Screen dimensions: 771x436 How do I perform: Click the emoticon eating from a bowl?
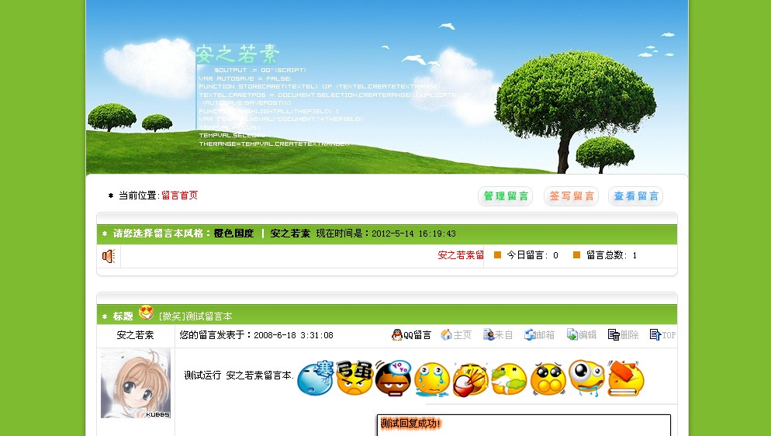471,379
